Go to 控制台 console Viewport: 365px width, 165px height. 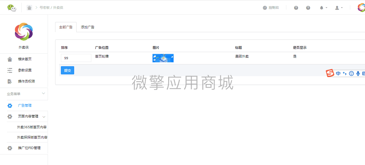[x=271, y=8]
